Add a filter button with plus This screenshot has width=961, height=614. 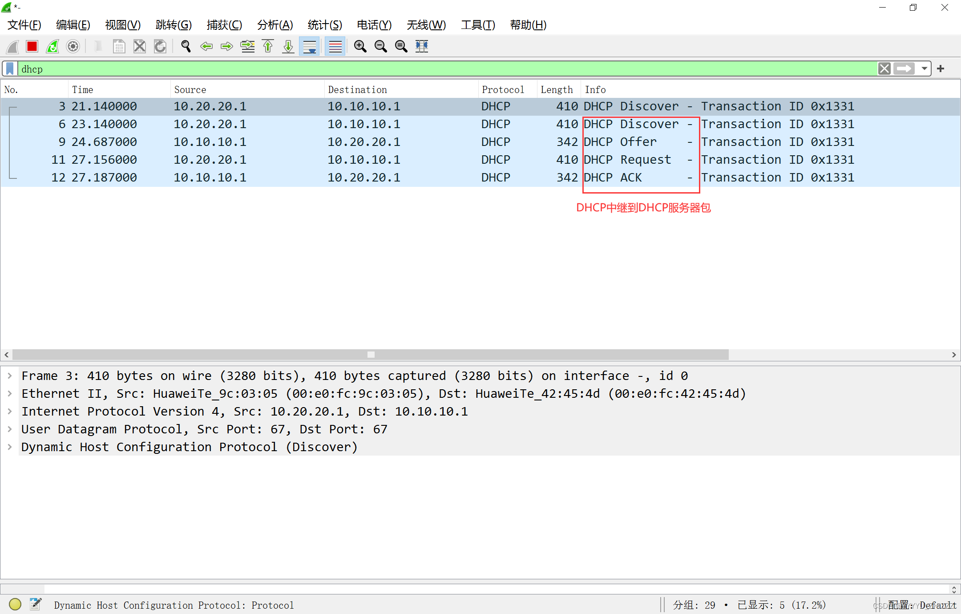[x=941, y=69]
